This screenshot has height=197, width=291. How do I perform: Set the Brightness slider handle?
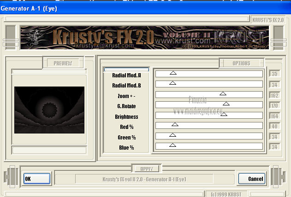[224, 114]
